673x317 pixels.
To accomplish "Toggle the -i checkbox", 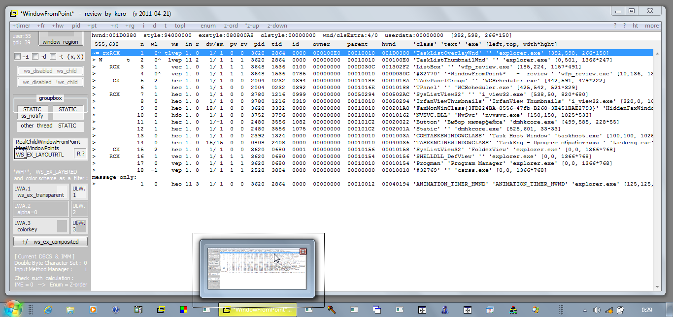I will click(x=18, y=56).
